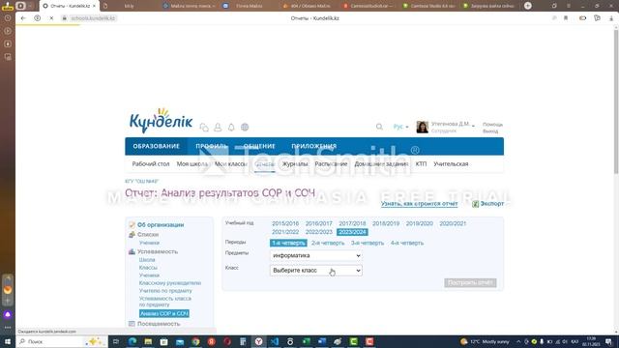Open the ПРИЛОЖЕНИЯ main menu

click(313, 146)
